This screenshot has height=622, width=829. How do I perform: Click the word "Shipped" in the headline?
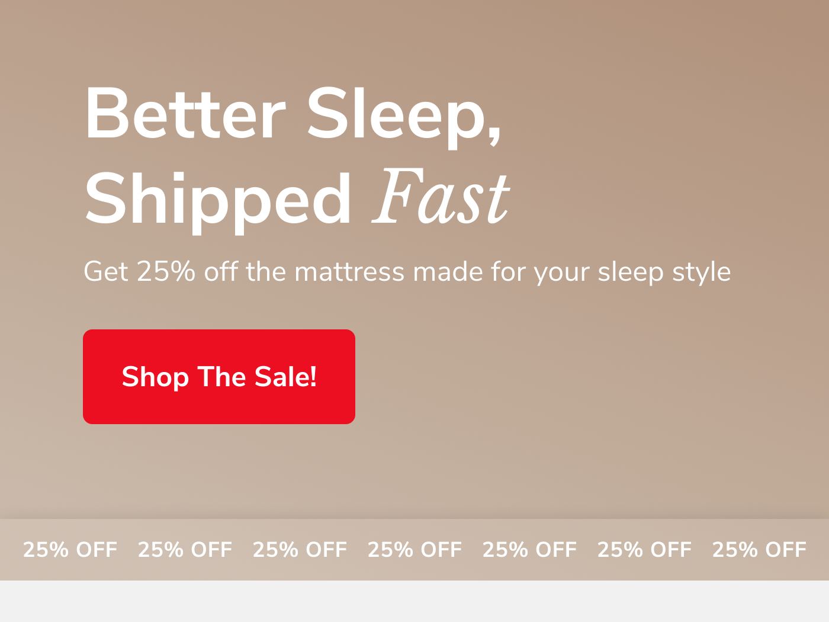tap(218, 199)
